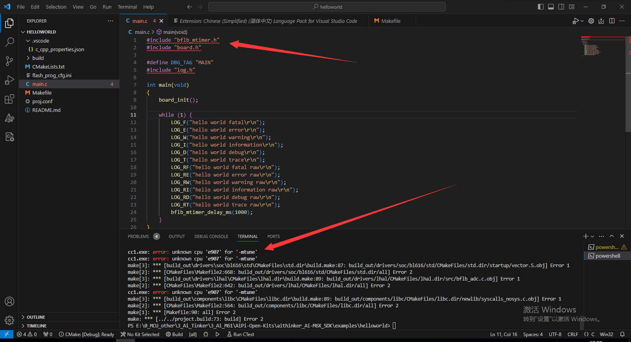
Task: Open the CMake view in activity bar
Action: pyautogui.click(x=9, y=118)
